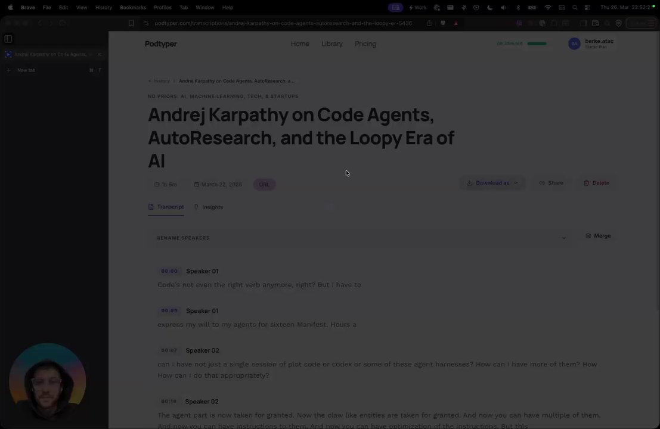Select Speaker 01 label at 00:03
The width and height of the screenshot is (660, 429).
202,311
